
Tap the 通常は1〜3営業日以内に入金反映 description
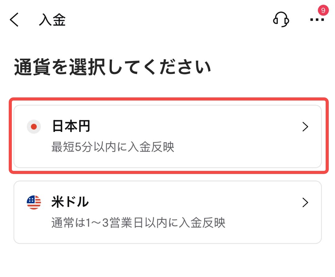(138, 223)
